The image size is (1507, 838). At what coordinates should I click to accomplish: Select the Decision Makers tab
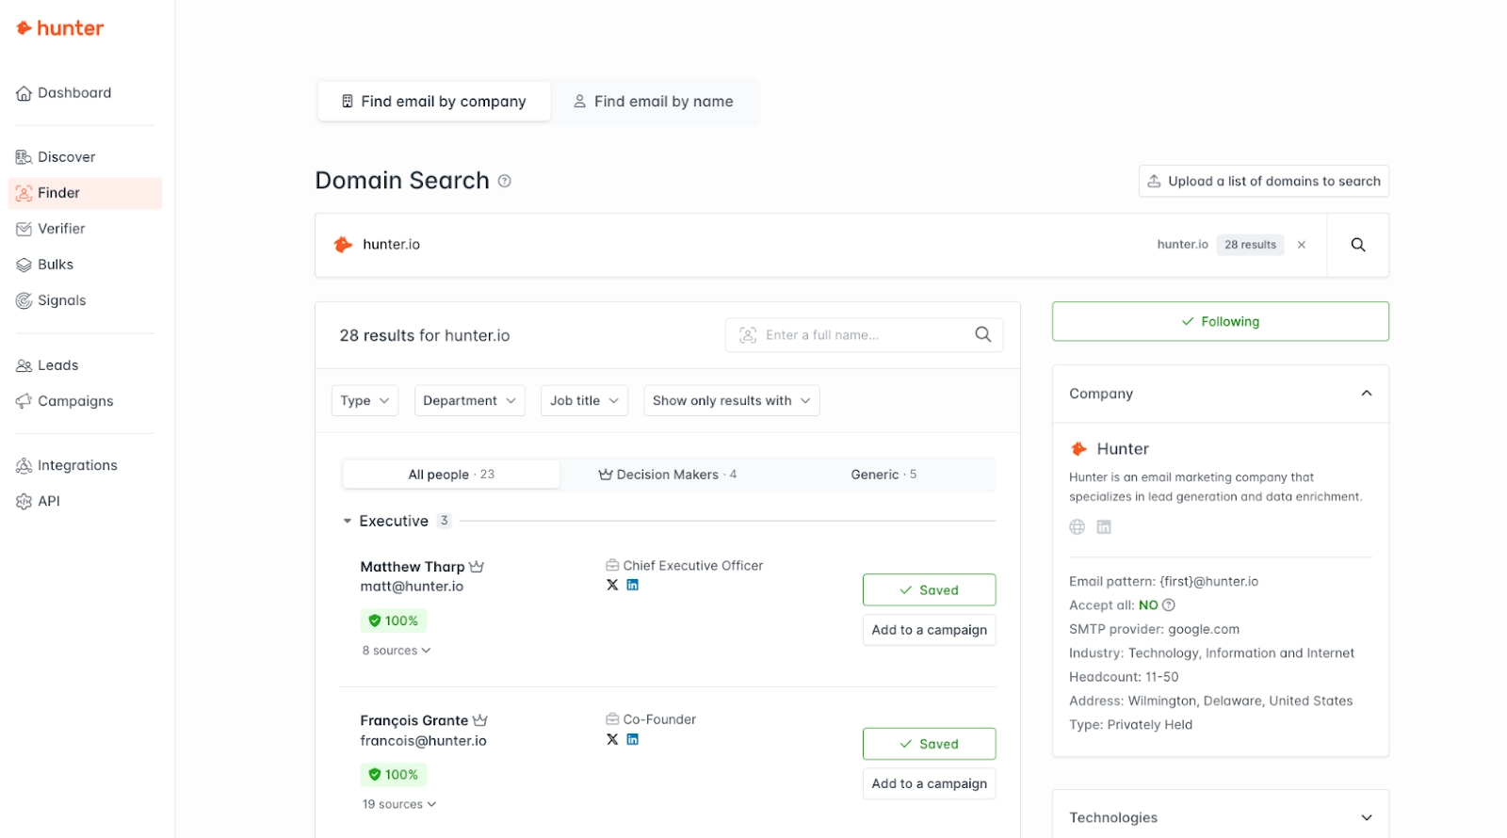668,475
